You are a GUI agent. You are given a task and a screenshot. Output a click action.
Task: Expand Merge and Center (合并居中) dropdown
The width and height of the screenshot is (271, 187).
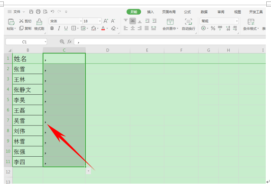point(177,29)
